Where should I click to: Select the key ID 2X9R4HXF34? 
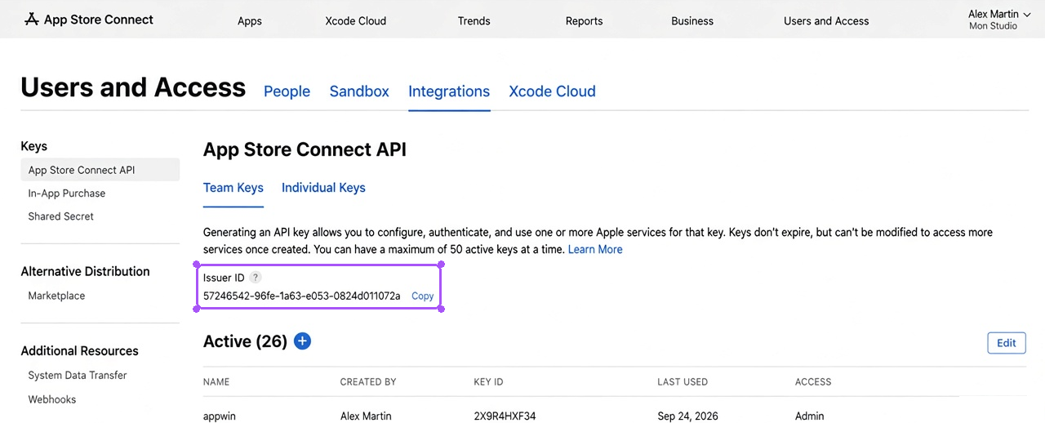pyautogui.click(x=505, y=416)
